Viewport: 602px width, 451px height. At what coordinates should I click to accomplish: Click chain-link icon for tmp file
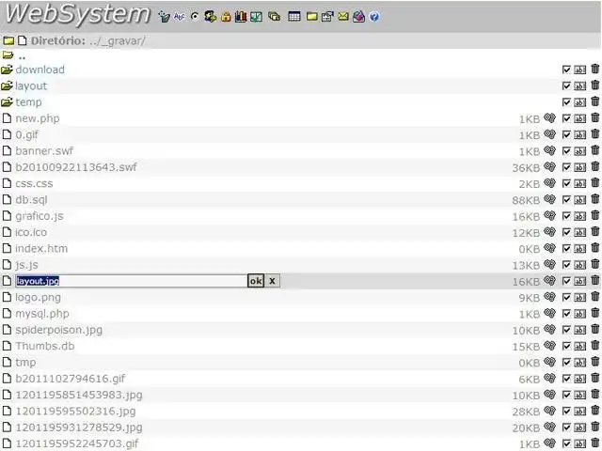549,361
